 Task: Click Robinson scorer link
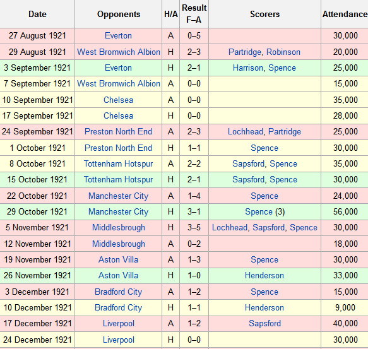[283, 52]
